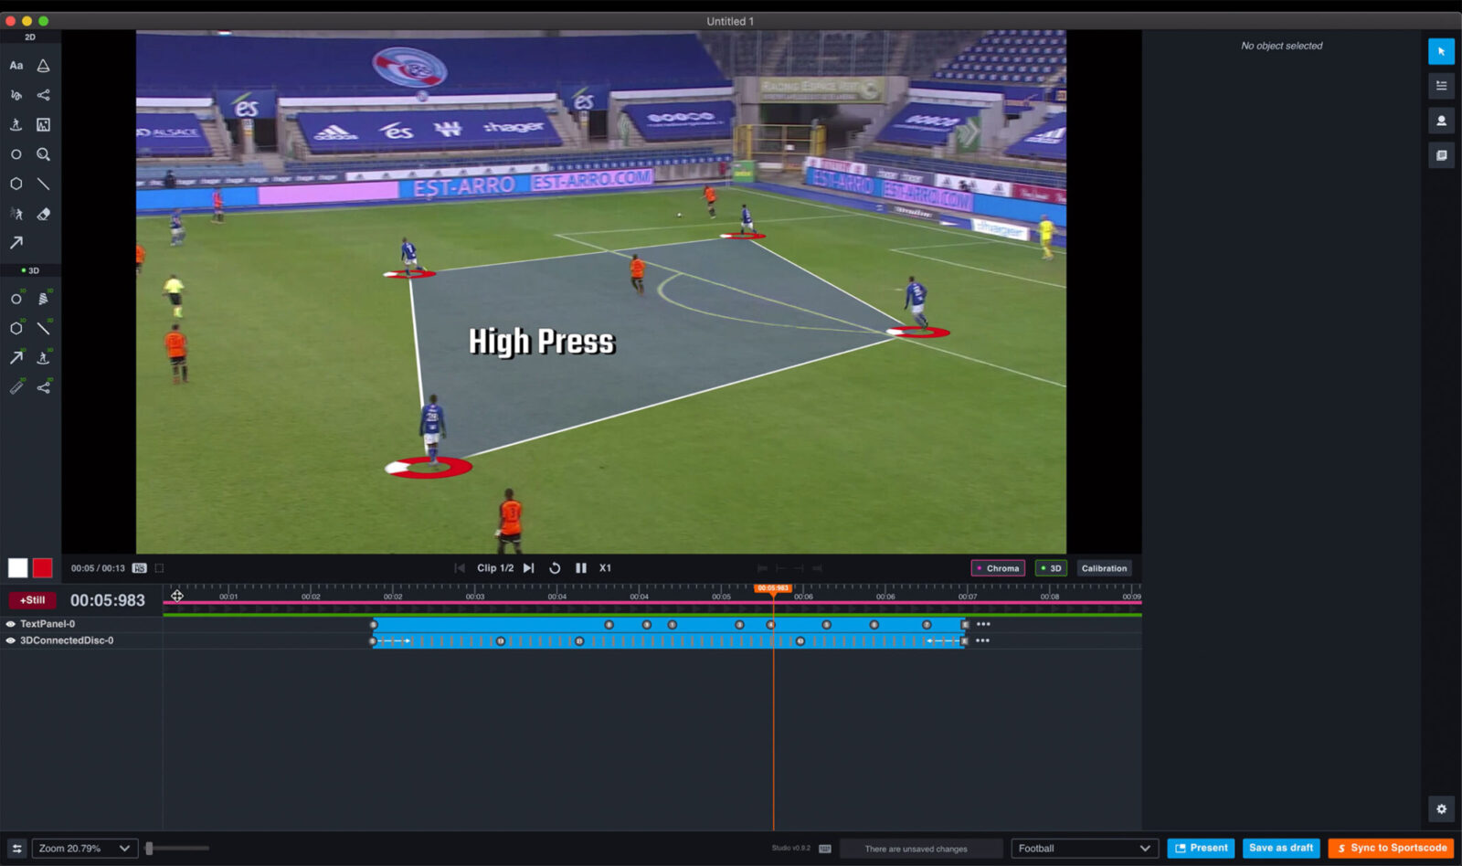Select the eraser tool
Screen dimensions: 1462x866
43,213
